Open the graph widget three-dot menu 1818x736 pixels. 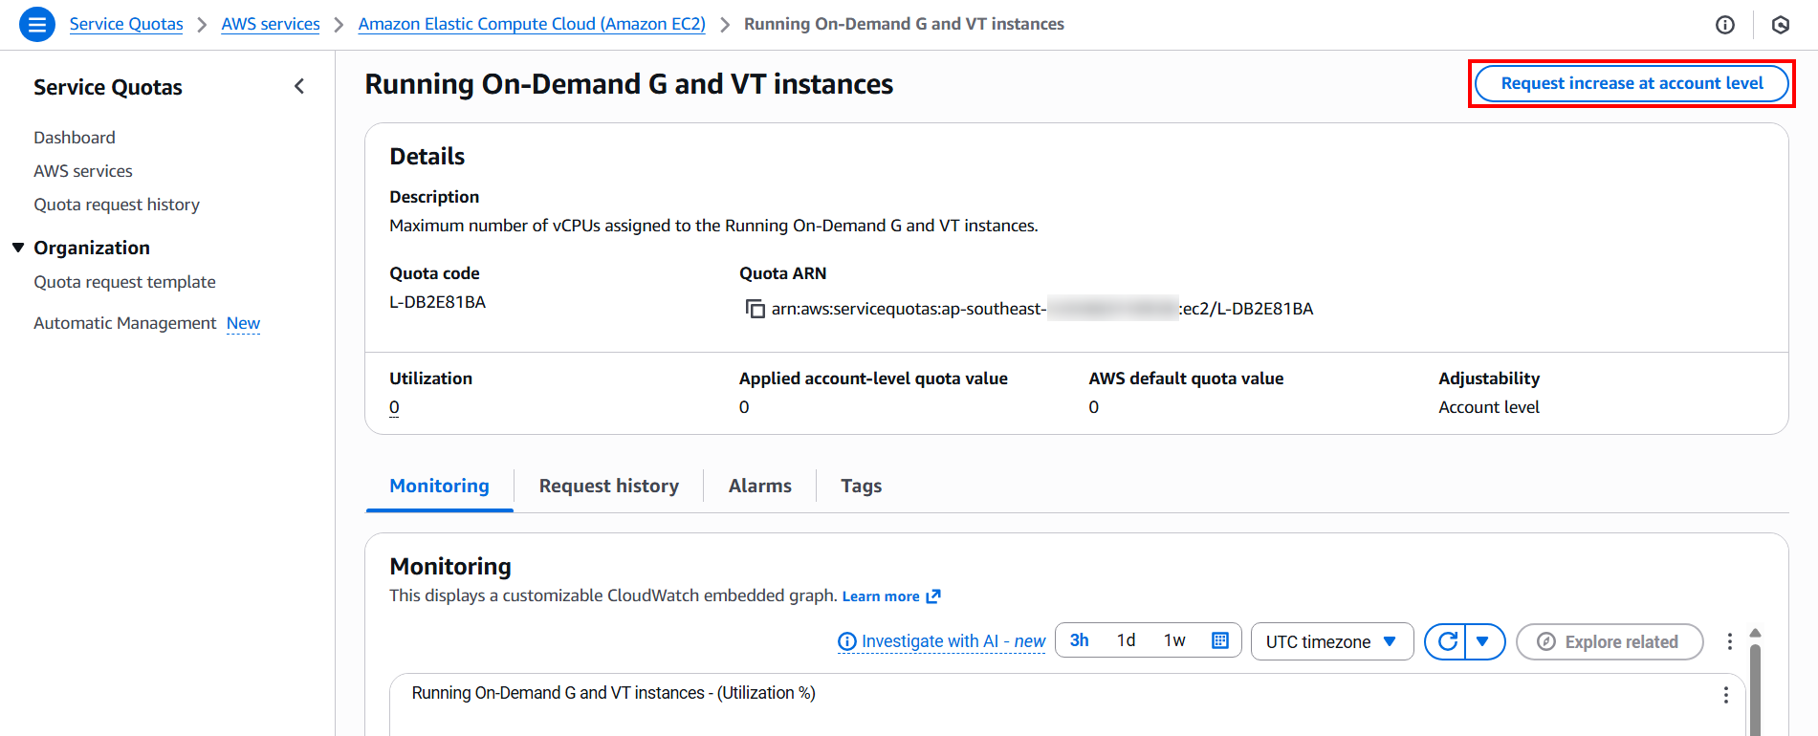click(x=1725, y=695)
